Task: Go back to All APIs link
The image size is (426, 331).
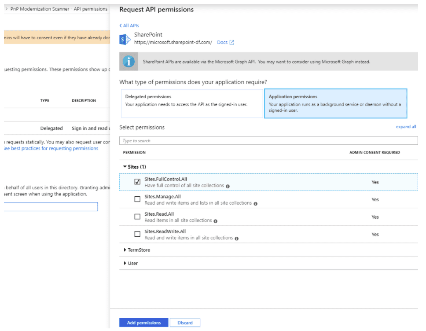Action: coord(131,26)
